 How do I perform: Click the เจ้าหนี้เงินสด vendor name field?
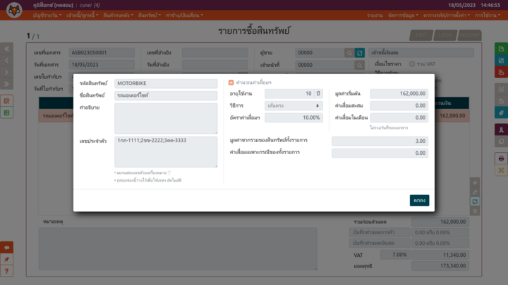point(421,53)
